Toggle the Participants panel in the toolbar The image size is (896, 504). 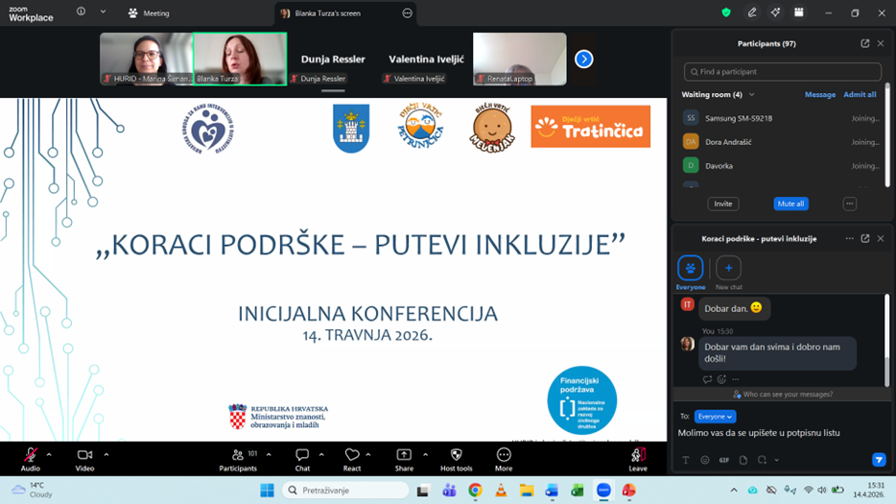[238, 455]
